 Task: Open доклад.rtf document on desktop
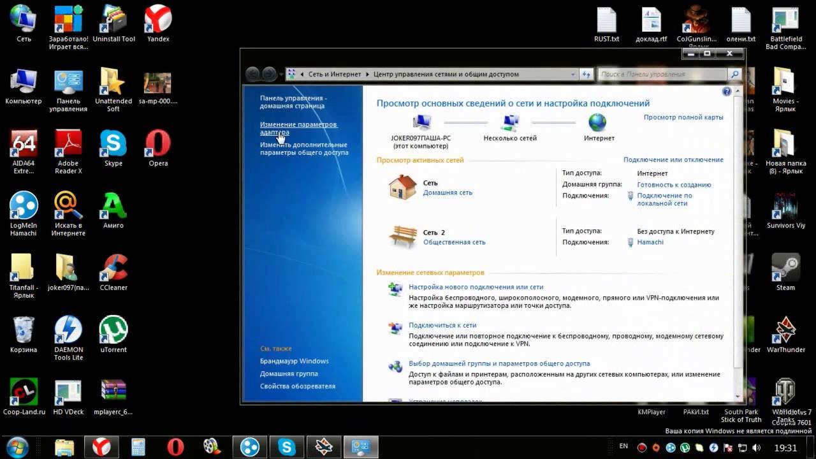click(x=651, y=24)
